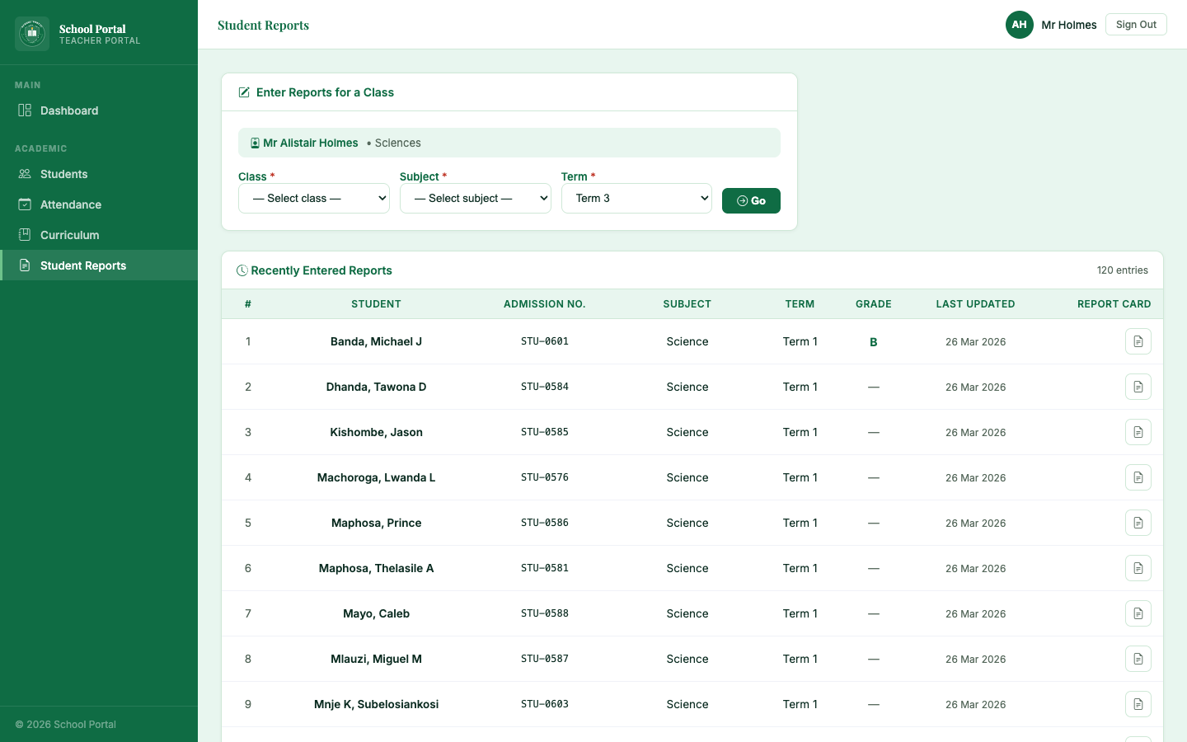Open report card for Dhanda, Tawona D
Viewport: 1187px width, 742px height.
coord(1138,387)
